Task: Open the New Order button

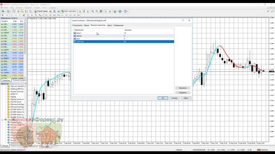Action: tap(41, 11)
